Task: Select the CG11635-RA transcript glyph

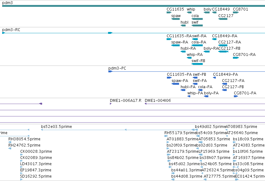Action: (x=169, y=39)
